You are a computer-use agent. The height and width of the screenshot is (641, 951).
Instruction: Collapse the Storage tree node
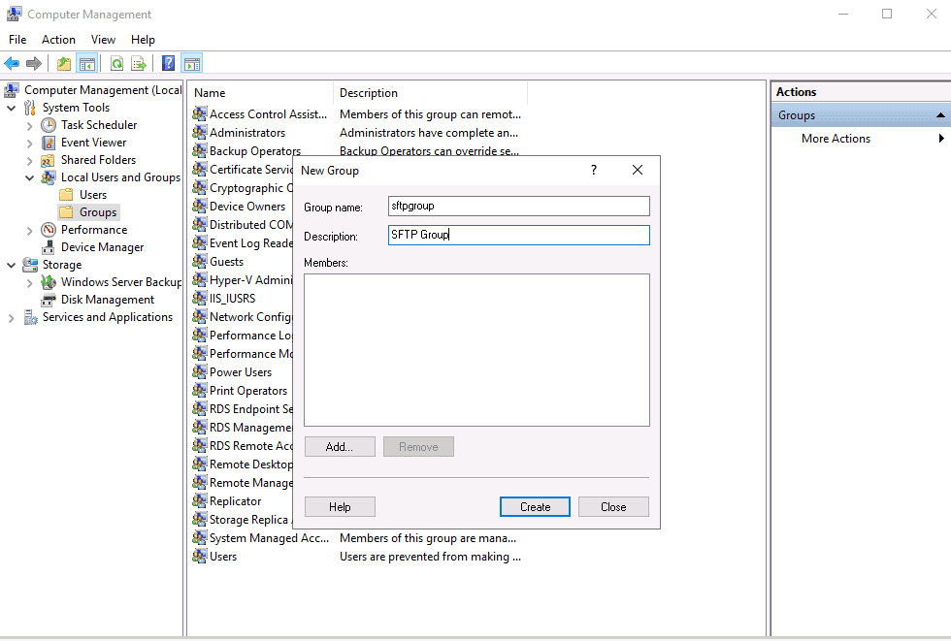coord(11,265)
